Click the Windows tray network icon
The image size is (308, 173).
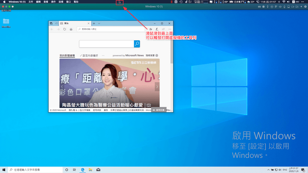tap(276, 170)
